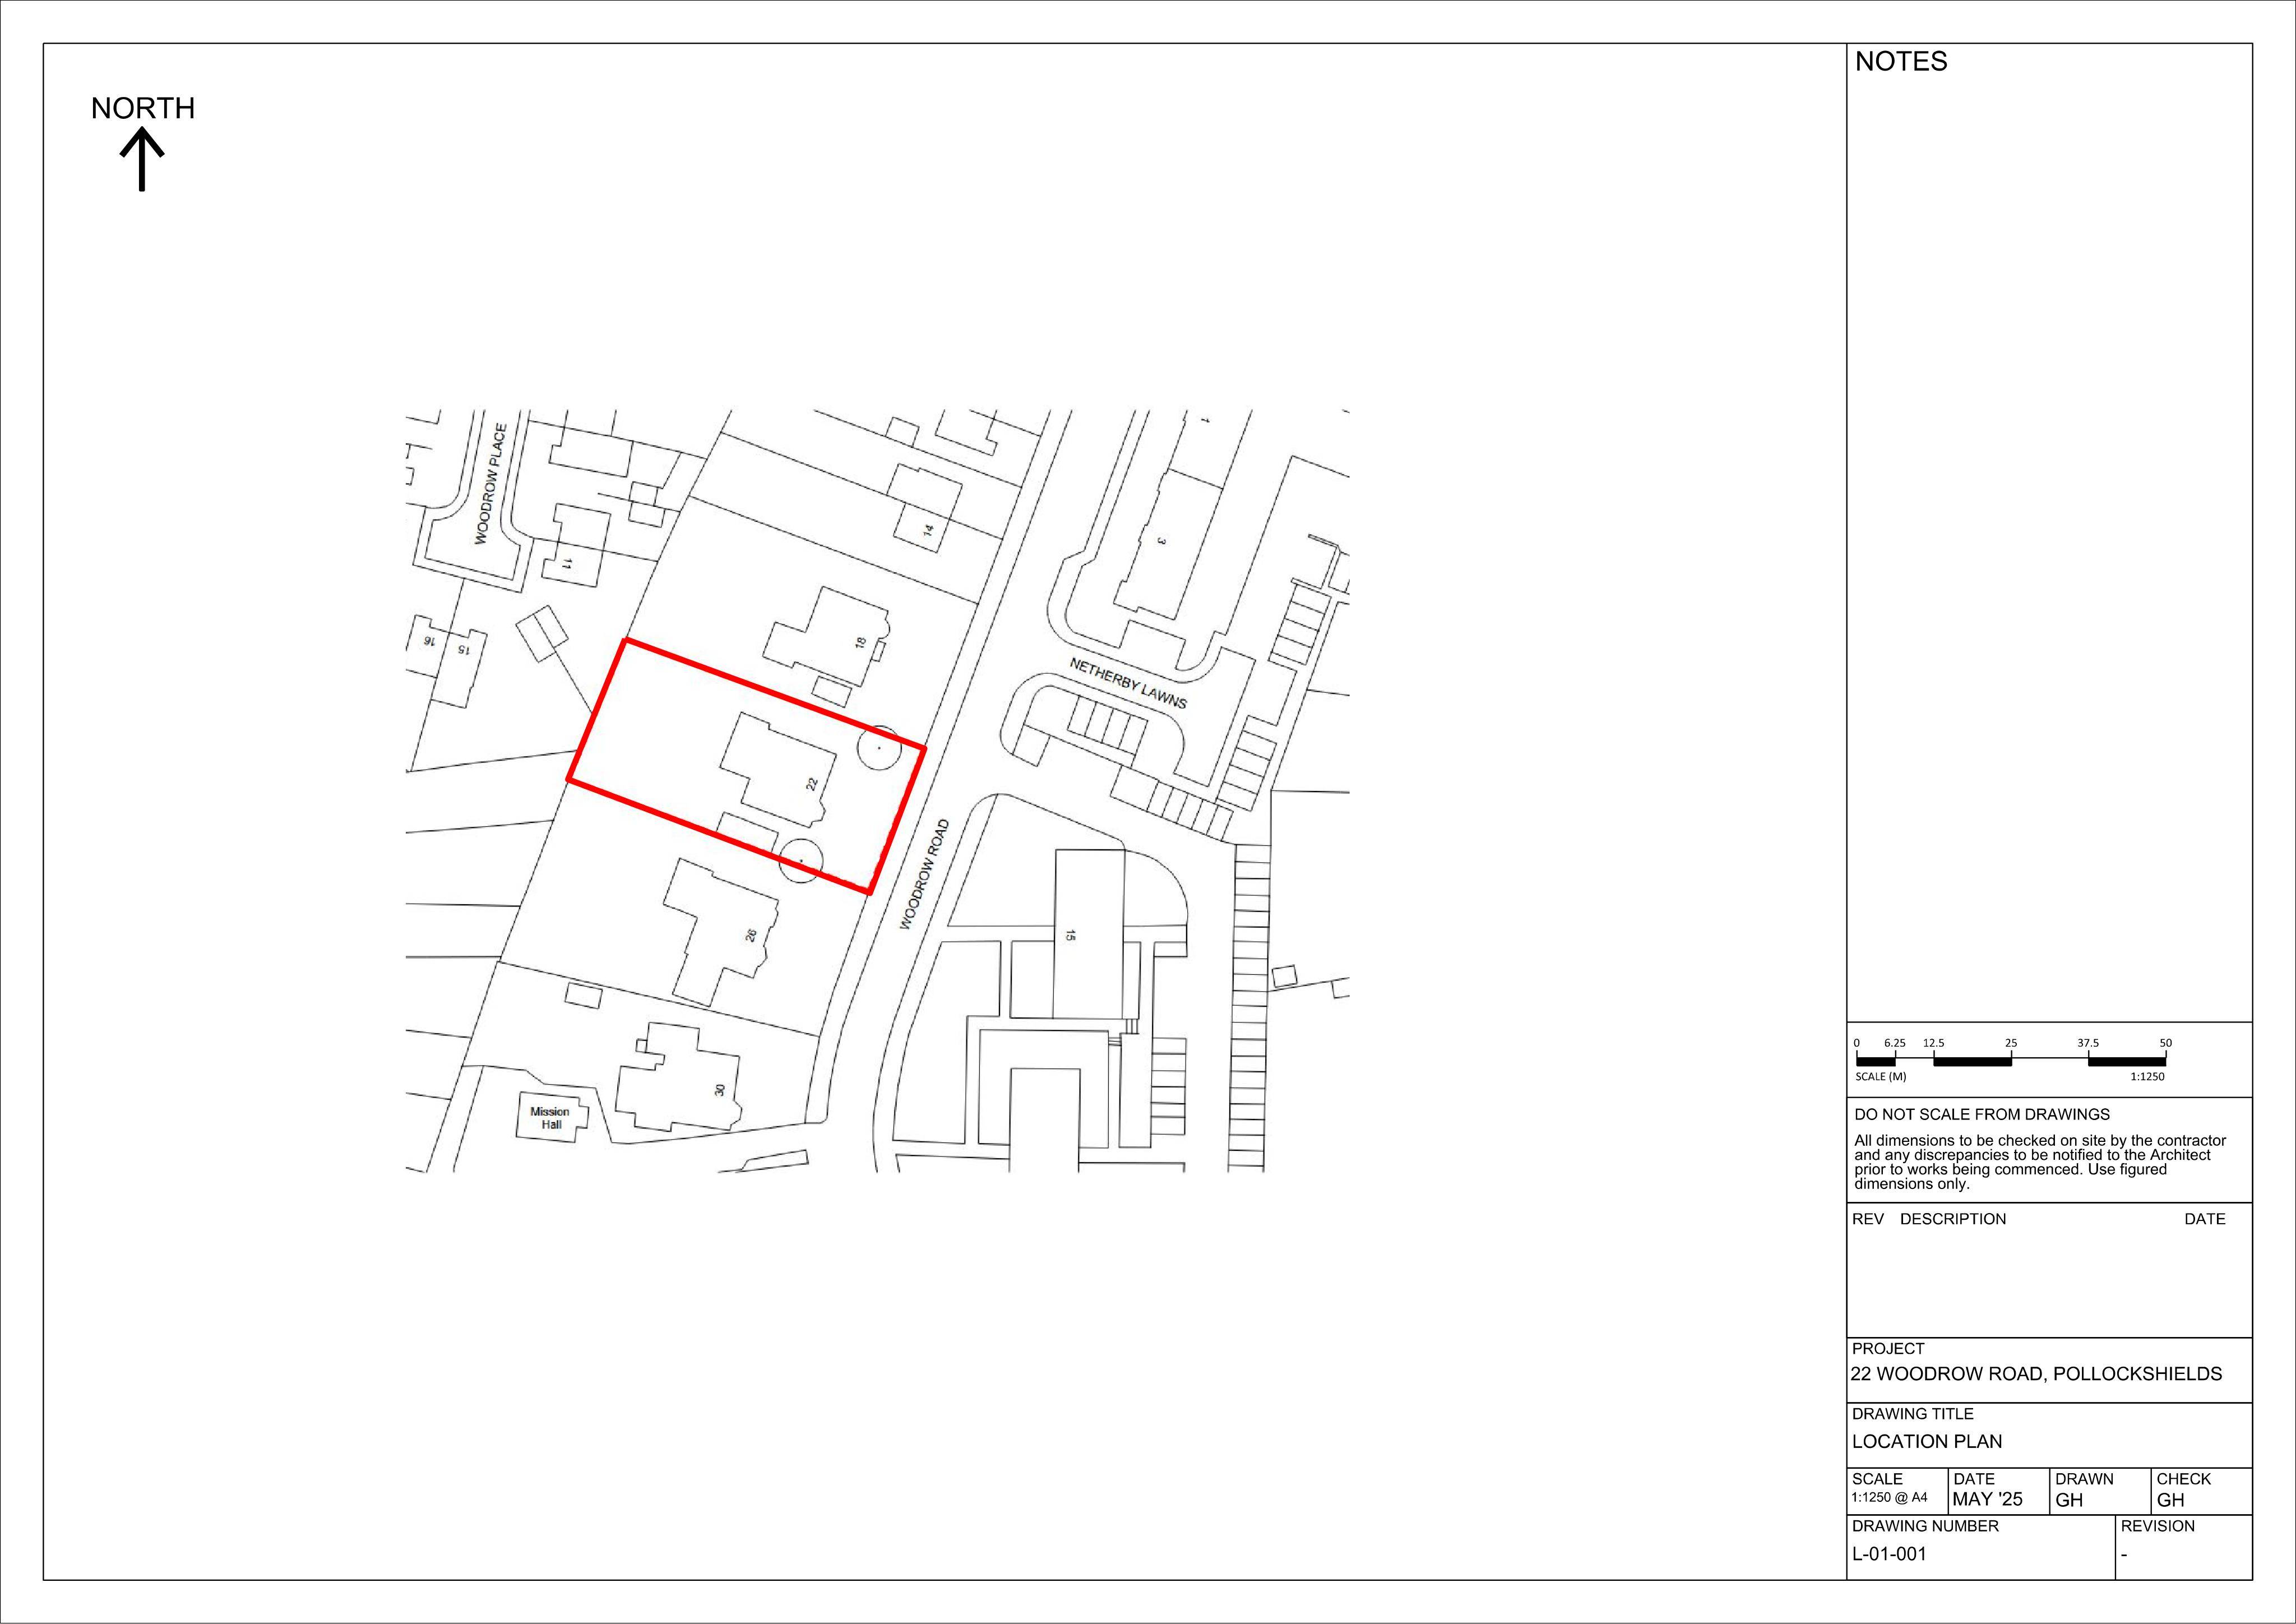Click the north arrow symbol
The height and width of the screenshot is (1624, 2296).
click(142, 160)
